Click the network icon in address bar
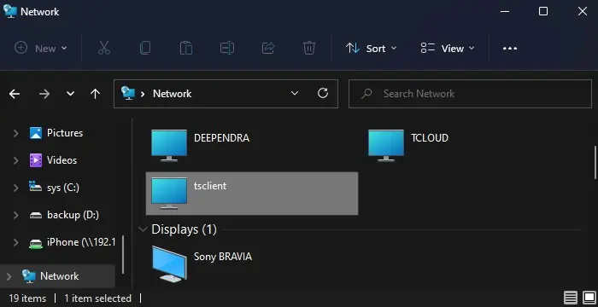 pyautogui.click(x=128, y=93)
